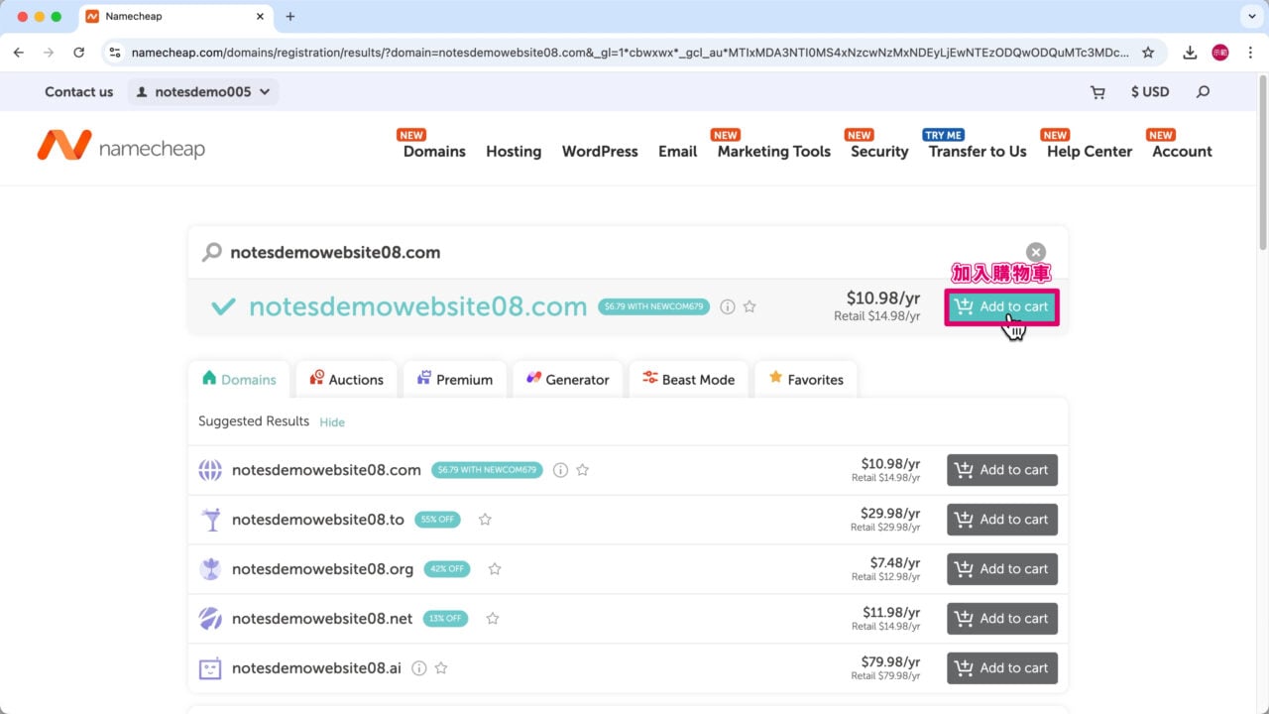Image resolution: width=1269 pixels, height=714 pixels.
Task: Toggle favorite star for notesdemowebsite08.net
Action: 493,619
